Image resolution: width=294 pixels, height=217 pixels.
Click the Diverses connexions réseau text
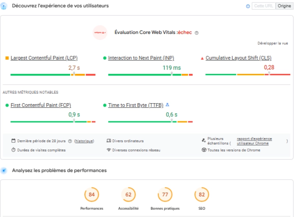pos(136,150)
